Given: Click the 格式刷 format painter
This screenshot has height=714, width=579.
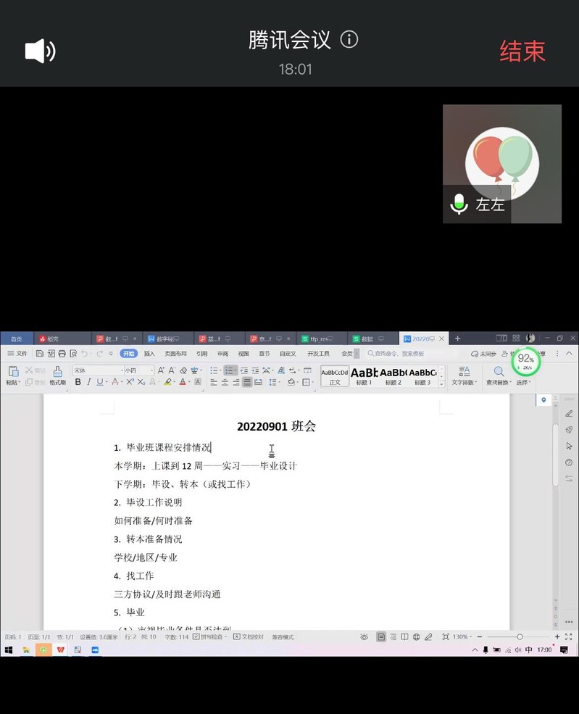Looking at the screenshot, I should click(58, 375).
